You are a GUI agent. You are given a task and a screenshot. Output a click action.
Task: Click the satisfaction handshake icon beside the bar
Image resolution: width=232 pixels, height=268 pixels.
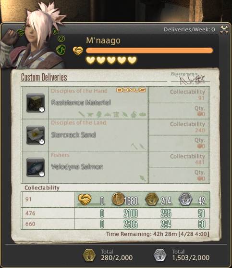[78, 51]
